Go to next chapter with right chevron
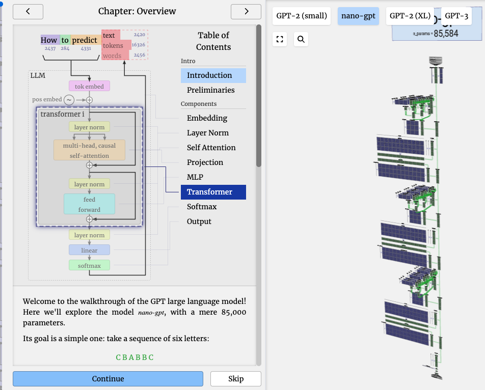The width and height of the screenshot is (485, 390). click(246, 11)
